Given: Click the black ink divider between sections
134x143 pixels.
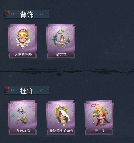Looking at the screenshot, I should [67, 71].
